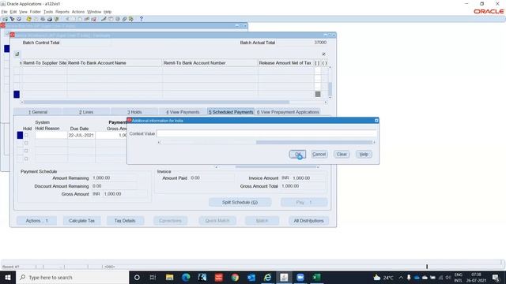Click the Folder Tools toolbar icon
This screenshot has width=506, height=284.
pyautogui.click(x=131, y=19)
